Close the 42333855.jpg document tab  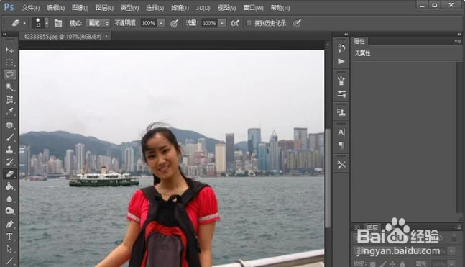[x=106, y=36]
